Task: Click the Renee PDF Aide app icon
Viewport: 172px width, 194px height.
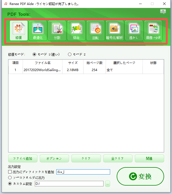Action: [6, 4]
